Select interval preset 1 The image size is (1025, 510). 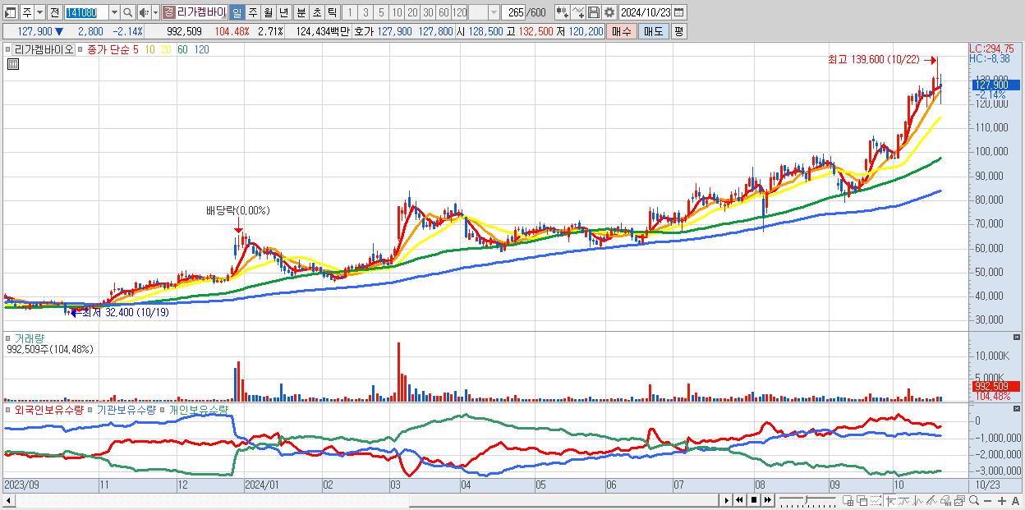pyautogui.click(x=349, y=13)
